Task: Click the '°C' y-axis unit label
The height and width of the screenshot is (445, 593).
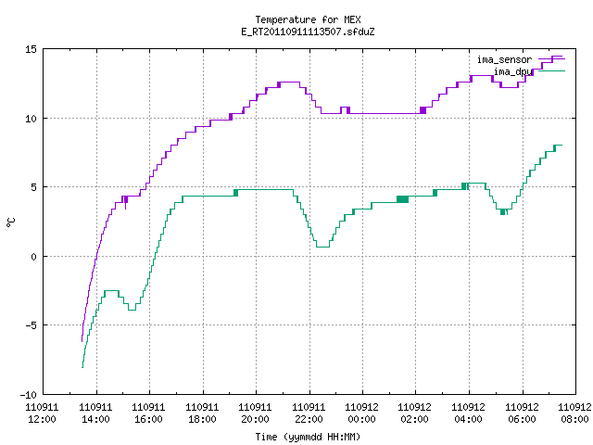Action: coord(10,222)
